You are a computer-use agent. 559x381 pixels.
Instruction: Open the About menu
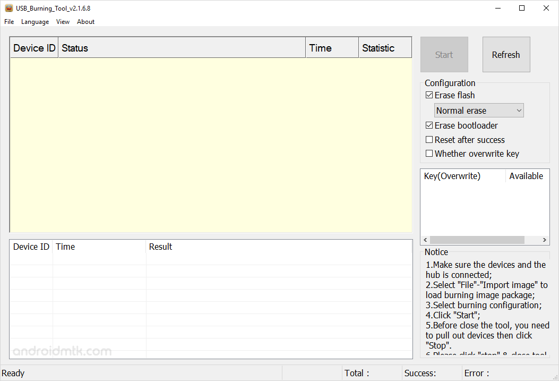(x=85, y=22)
